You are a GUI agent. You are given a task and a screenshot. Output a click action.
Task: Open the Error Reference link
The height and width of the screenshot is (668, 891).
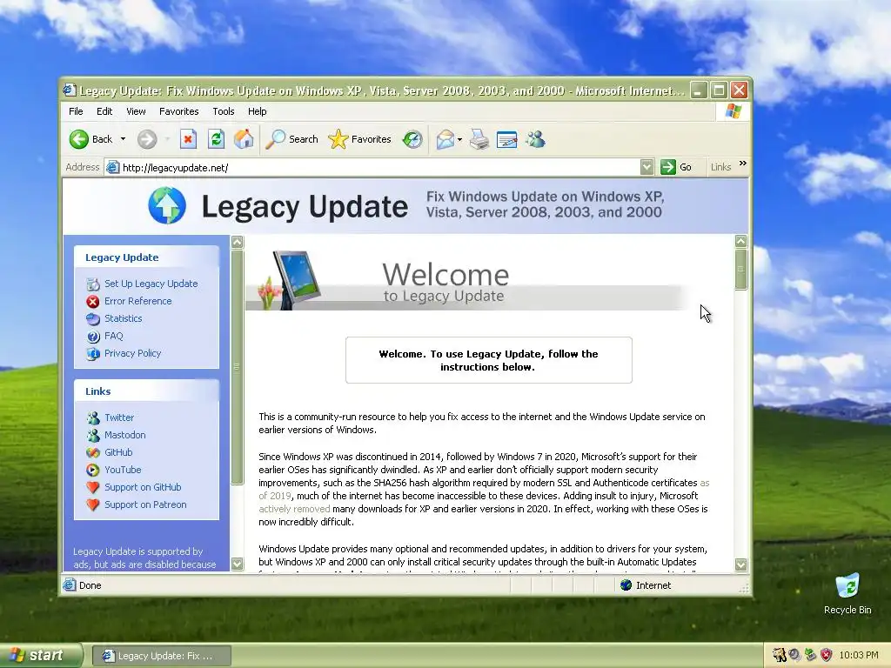point(138,301)
